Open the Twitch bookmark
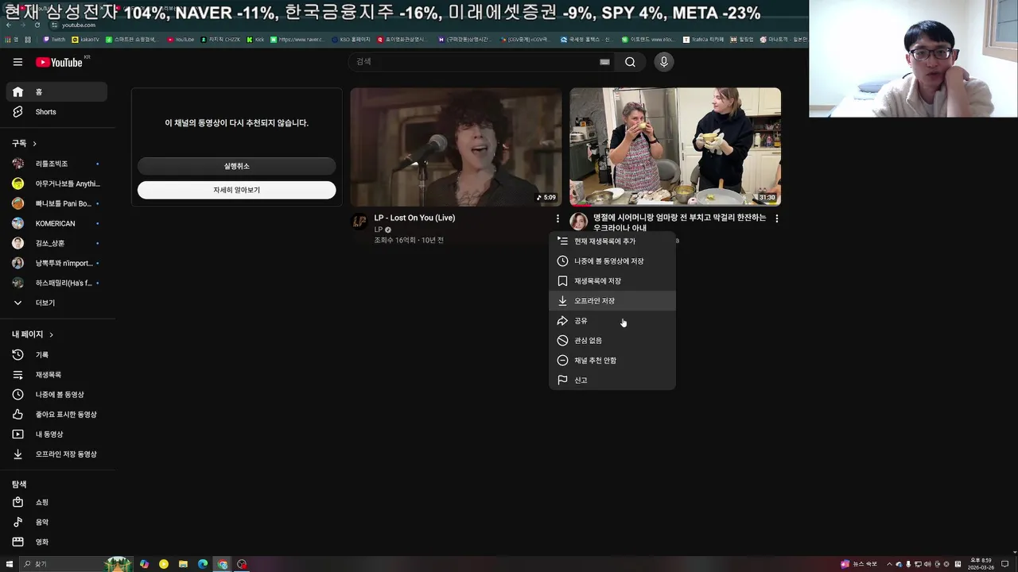 click(x=54, y=39)
